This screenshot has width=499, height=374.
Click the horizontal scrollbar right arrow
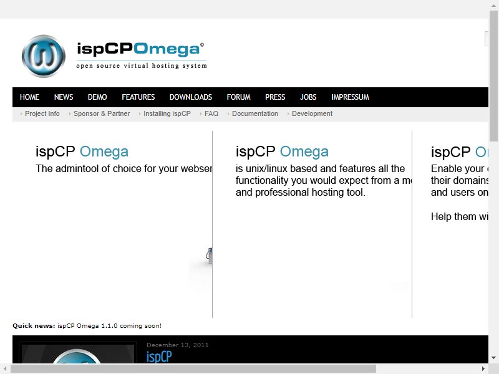click(x=483, y=369)
